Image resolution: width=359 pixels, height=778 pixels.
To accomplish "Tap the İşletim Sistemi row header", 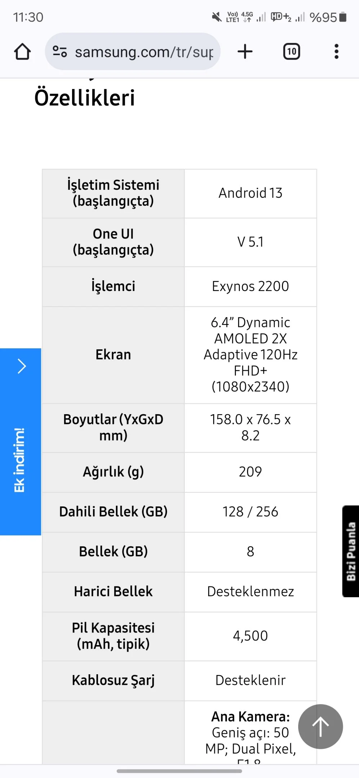I will click(113, 193).
